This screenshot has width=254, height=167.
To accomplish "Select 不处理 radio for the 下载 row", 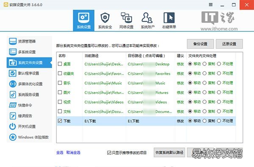I will click(219, 121).
